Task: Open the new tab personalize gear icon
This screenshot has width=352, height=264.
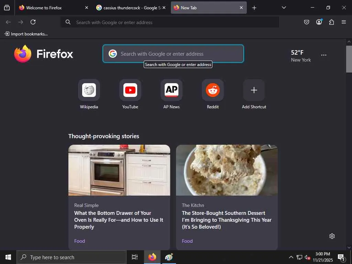Action: pos(332,236)
